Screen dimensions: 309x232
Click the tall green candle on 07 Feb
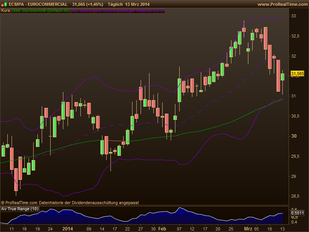pos(179,90)
